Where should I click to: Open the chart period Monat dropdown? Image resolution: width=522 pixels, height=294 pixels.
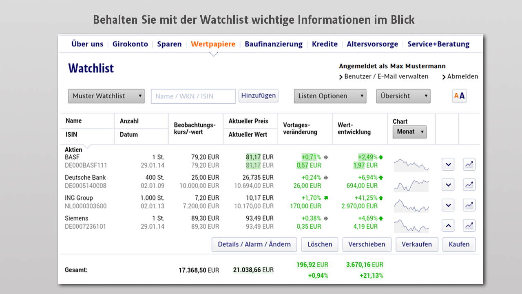[x=409, y=132]
